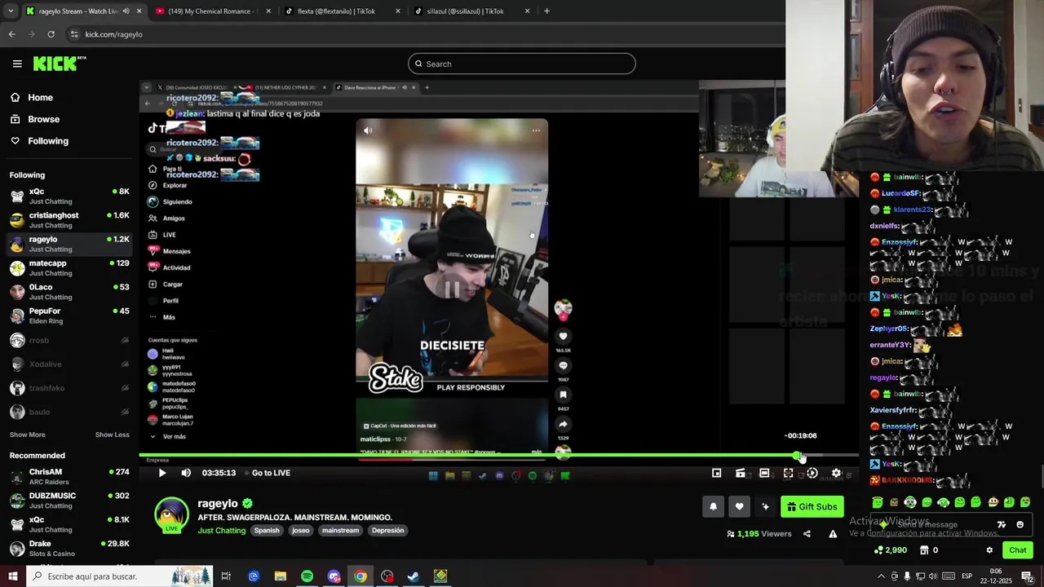This screenshot has height=587, width=1044.
Task: Enter fullscreen mode in the player
Action: point(788,473)
